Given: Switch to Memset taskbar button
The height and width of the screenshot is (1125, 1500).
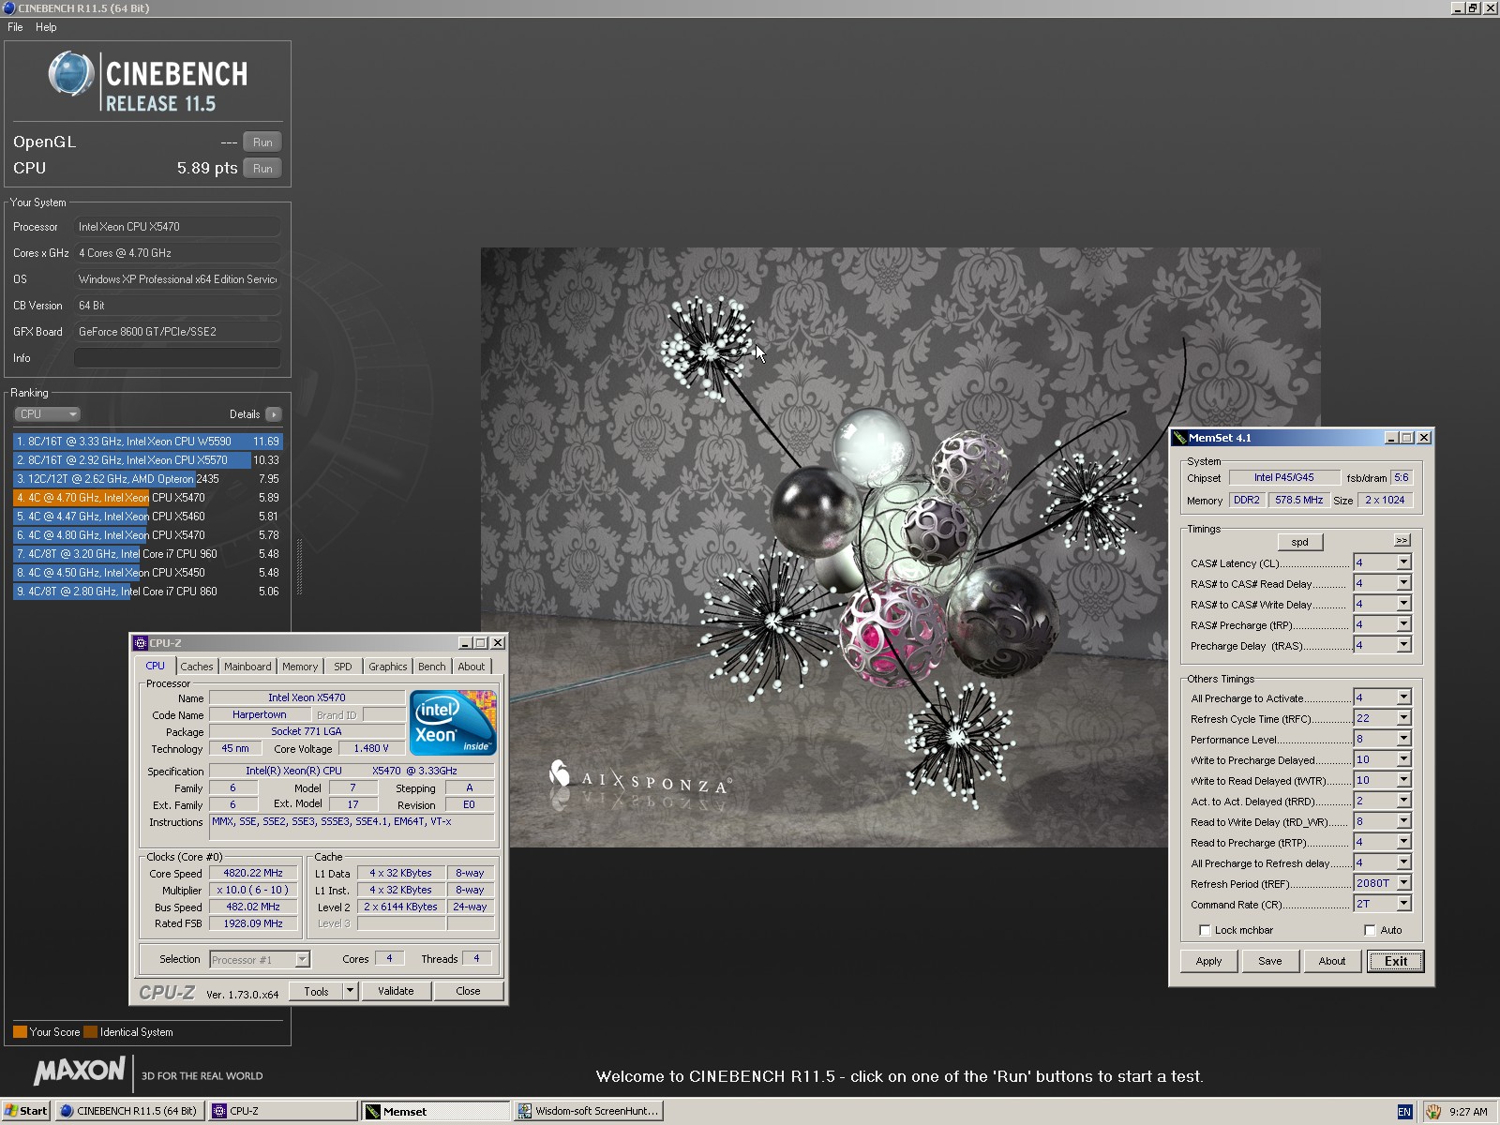Looking at the screenshot, I should point(436,1111).
